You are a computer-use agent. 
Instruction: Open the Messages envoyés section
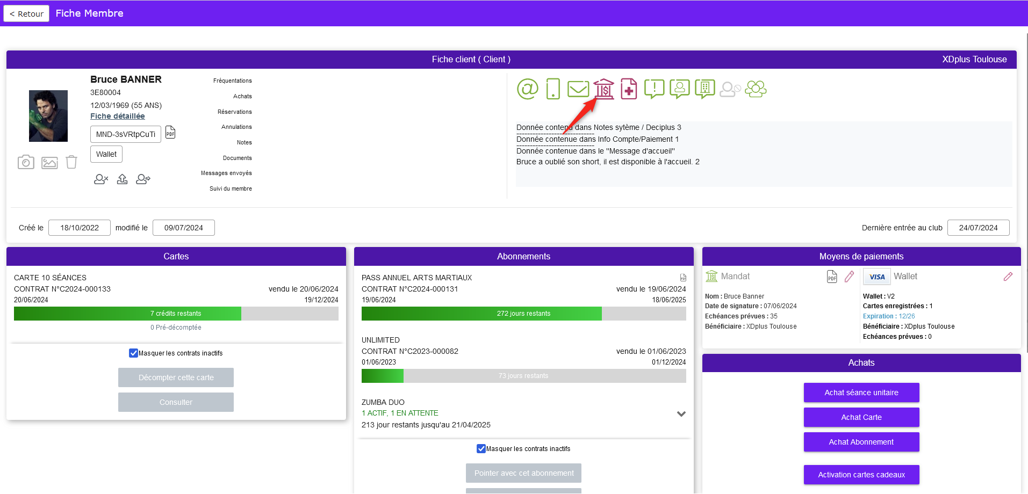pyautogui.click(x=226, y=173)
